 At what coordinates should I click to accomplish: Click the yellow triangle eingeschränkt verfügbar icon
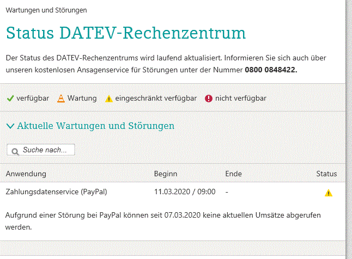[109, 98]
